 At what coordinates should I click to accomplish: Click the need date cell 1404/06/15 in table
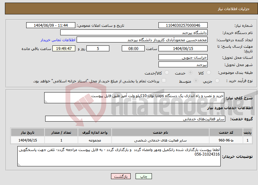click(x=28, y=140)
